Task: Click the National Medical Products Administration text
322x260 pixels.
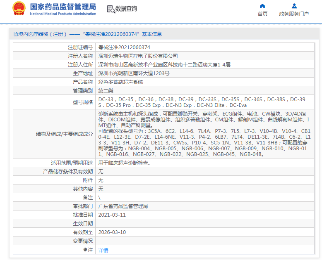Action: click(62, 14)
